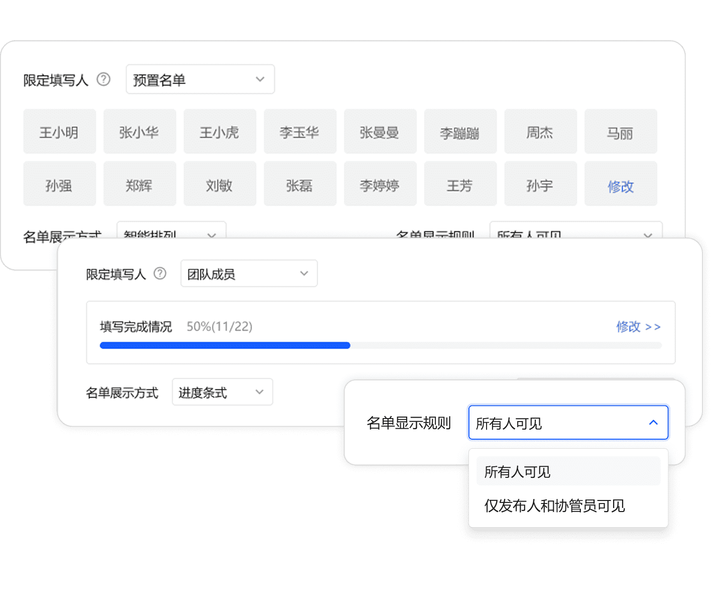Select the name tag 张小华

[x=140, y=132]
